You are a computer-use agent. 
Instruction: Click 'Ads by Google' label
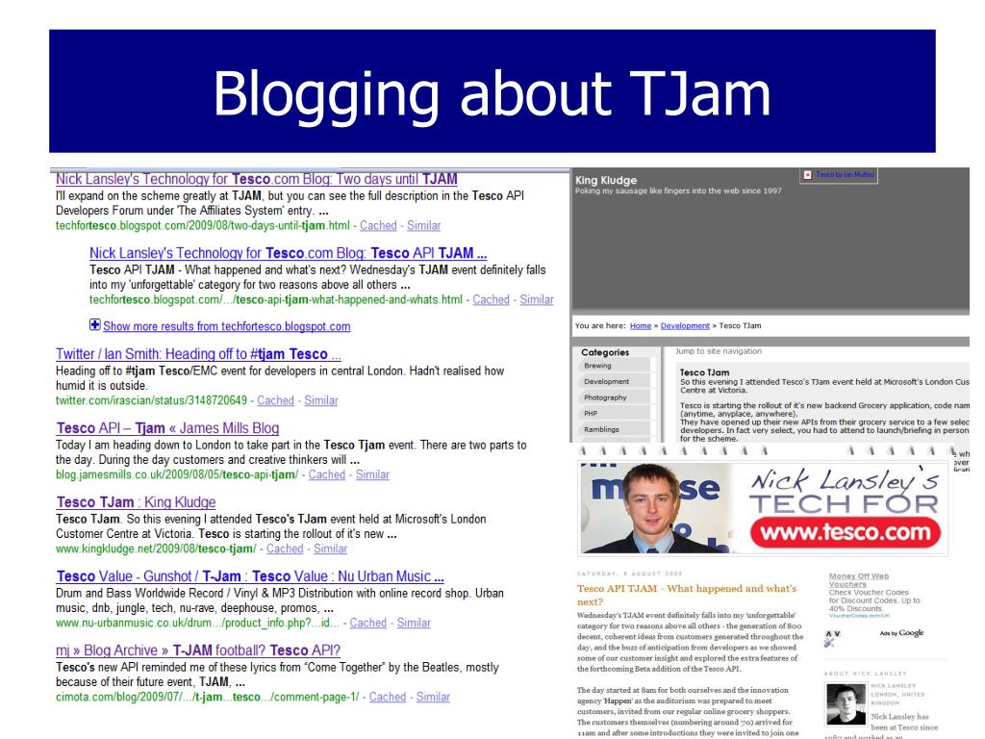point(902,633)
